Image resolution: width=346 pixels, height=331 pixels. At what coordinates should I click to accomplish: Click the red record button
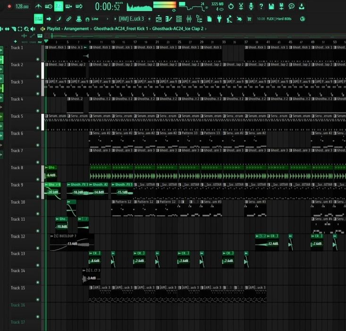point(9,7)
